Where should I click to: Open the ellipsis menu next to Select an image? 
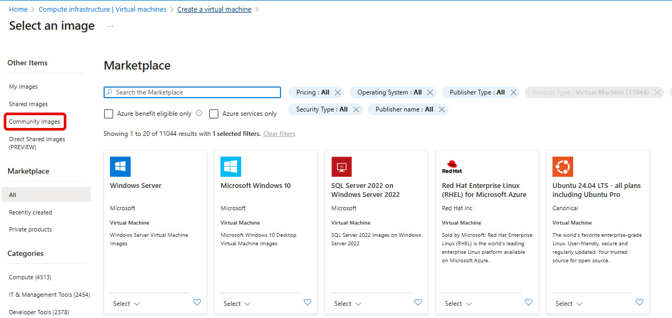click(x=110, y=26)
